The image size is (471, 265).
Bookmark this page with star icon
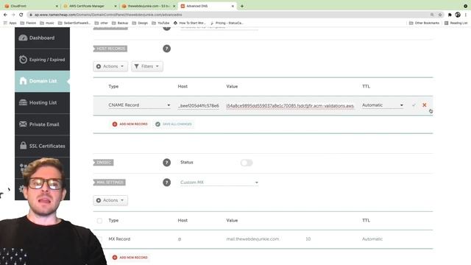point(440,15)
